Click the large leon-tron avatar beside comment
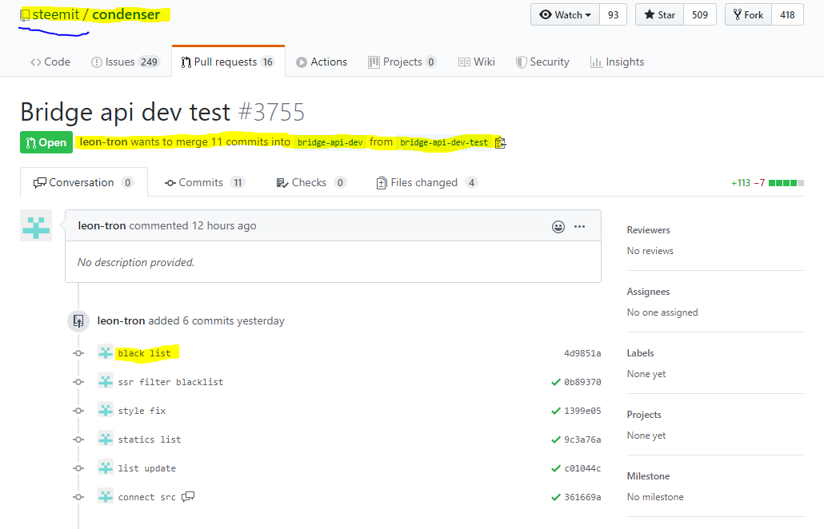Screen dimensions: 824x529 click(36, 225)
